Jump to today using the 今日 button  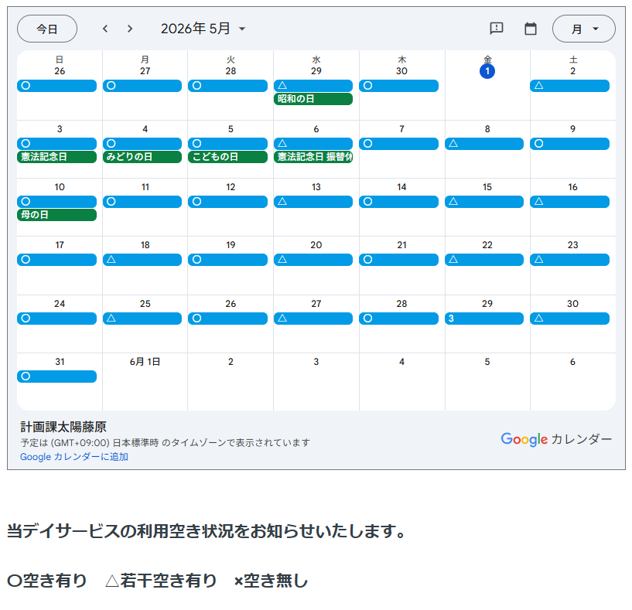coord(47,29)
